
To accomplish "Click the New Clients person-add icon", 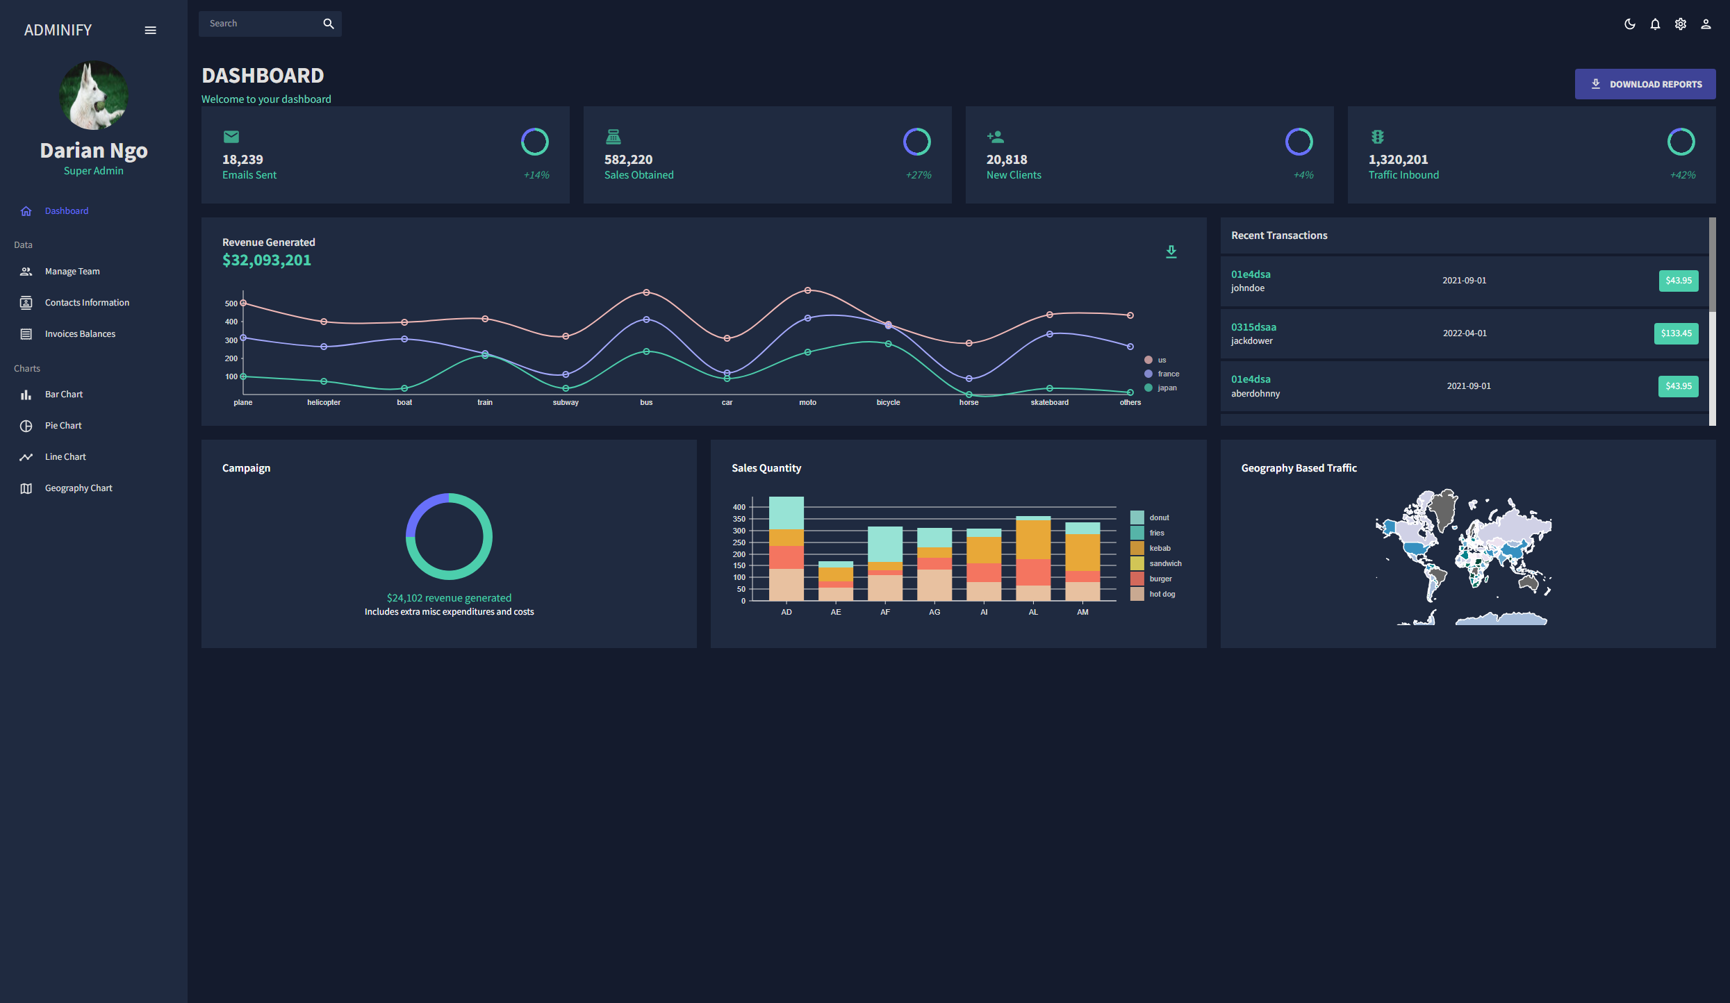I will [x=995, y=137].
